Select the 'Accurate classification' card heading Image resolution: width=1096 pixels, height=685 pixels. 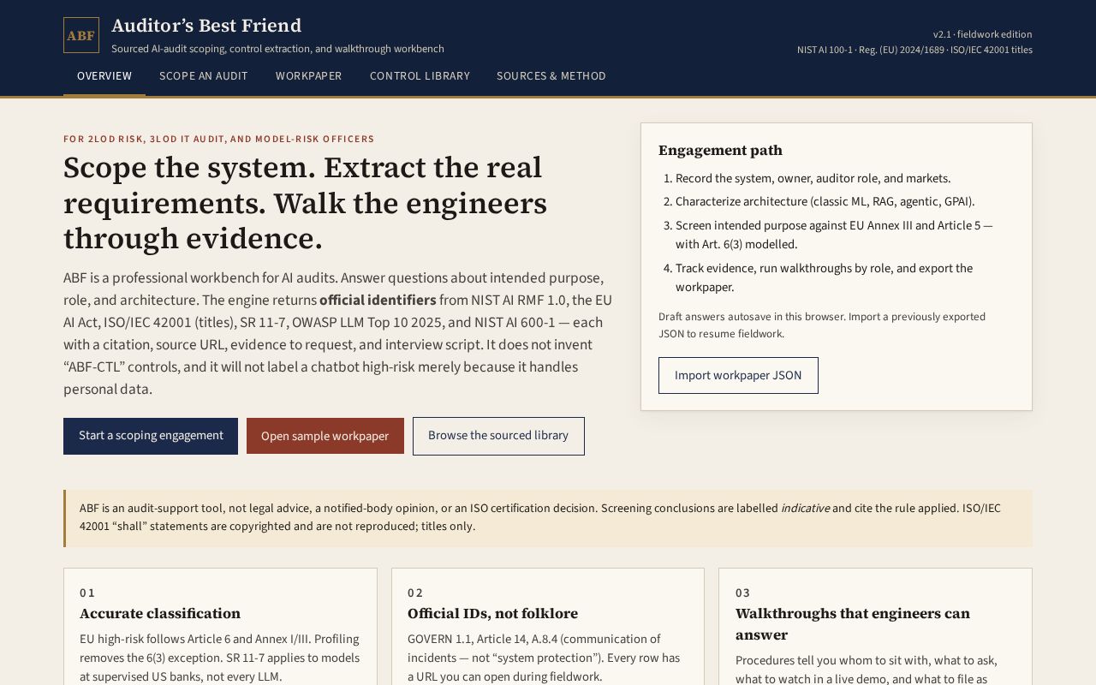[x=160, y=614]
